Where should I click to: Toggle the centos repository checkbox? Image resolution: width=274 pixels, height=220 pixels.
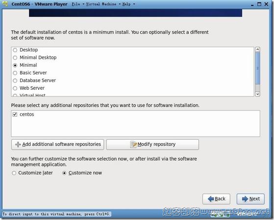[x=15, y=115]
